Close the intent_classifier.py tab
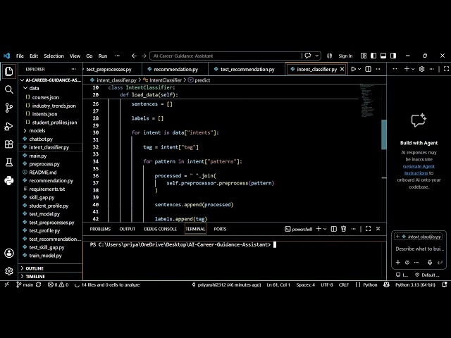Viewport: 451px width, 338px height. (x=342, y=69)
